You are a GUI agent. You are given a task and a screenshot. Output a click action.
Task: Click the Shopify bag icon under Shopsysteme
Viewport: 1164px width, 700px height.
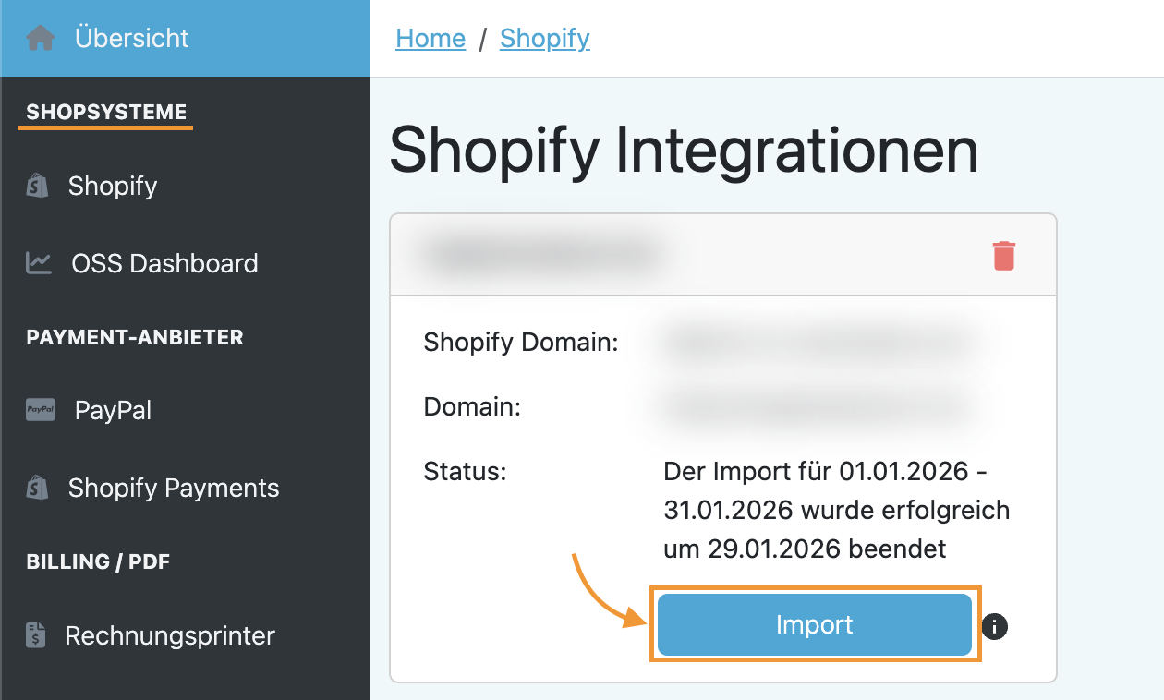tap(37, 186)
